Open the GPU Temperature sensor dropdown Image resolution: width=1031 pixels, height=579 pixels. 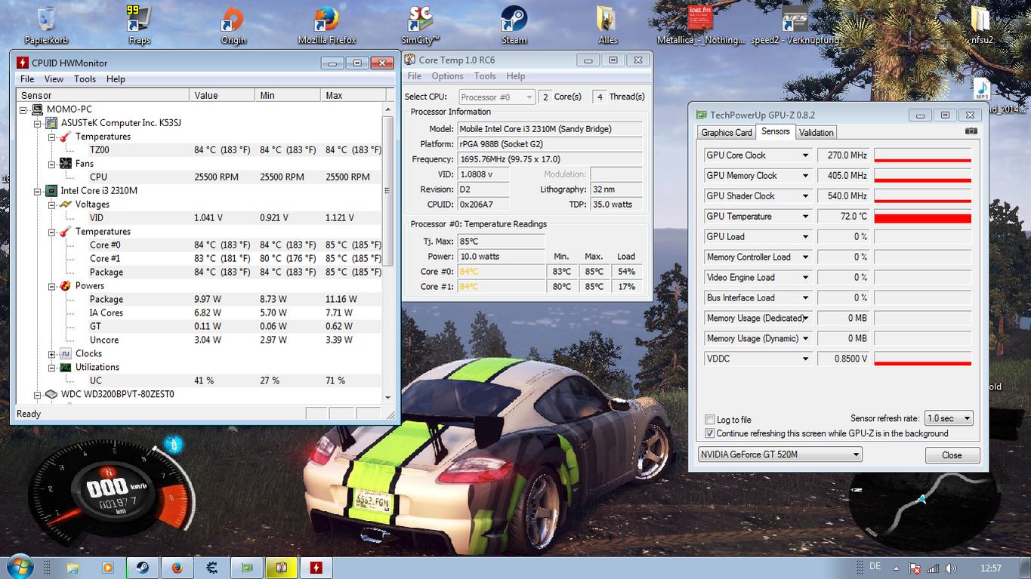click(x=805, y=217)
